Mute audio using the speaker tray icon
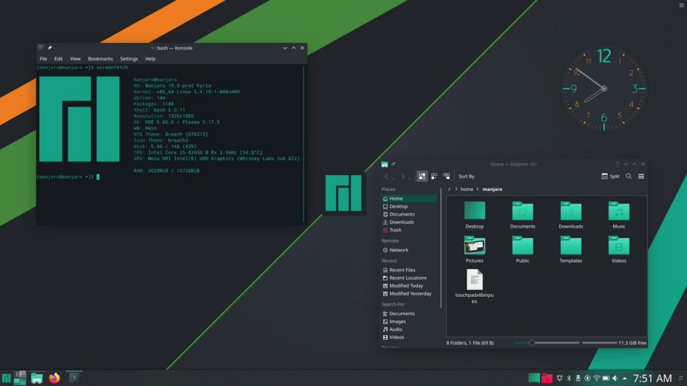Screen dimensions: 687x386 click(x=615, y=377)
